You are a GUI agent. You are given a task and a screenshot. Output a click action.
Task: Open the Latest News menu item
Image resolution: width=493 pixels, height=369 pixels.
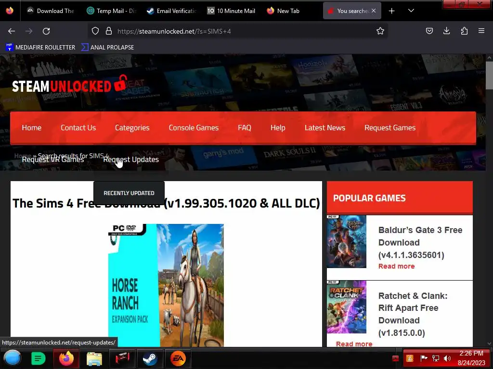[x=325, y=128]
